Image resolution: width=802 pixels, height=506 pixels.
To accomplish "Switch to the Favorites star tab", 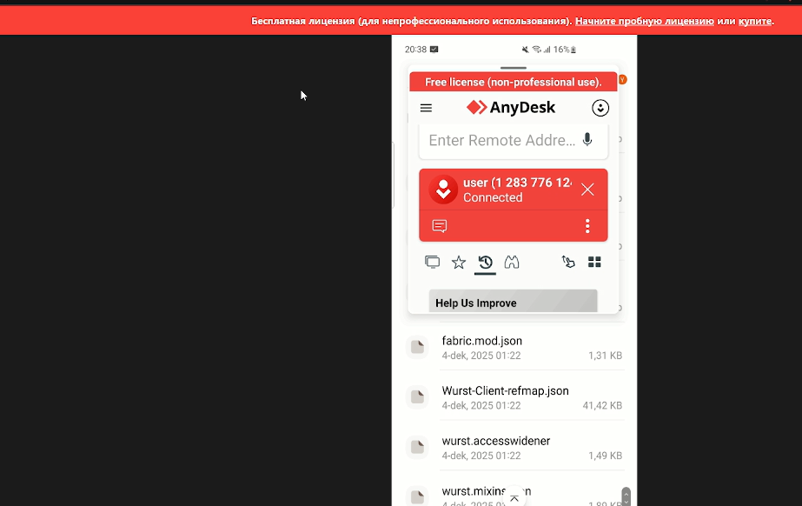I will tap(459, 262).
